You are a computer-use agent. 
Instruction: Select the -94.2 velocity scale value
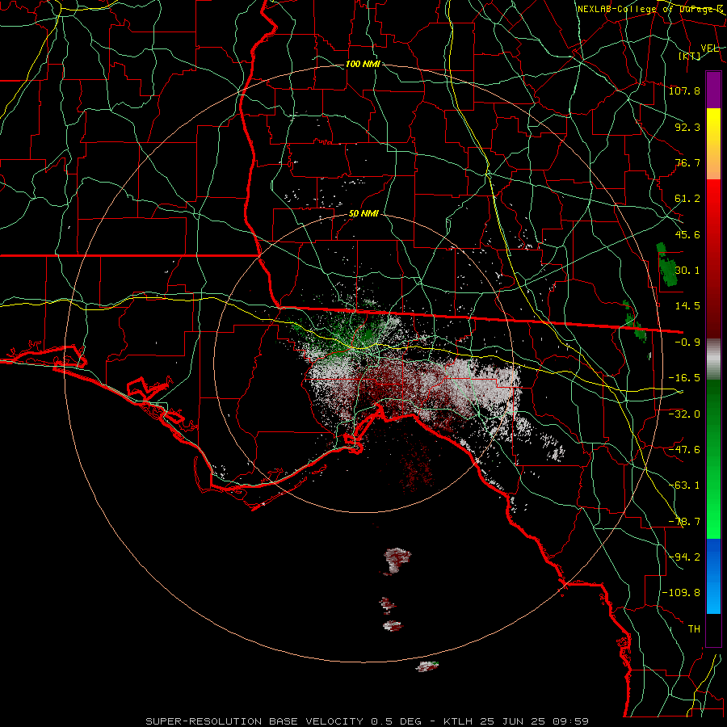pyautogui.click(x=684, y=557)
